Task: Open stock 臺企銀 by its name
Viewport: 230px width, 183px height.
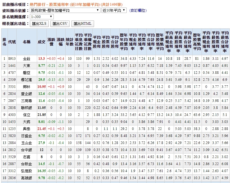Action: point(26,94)
